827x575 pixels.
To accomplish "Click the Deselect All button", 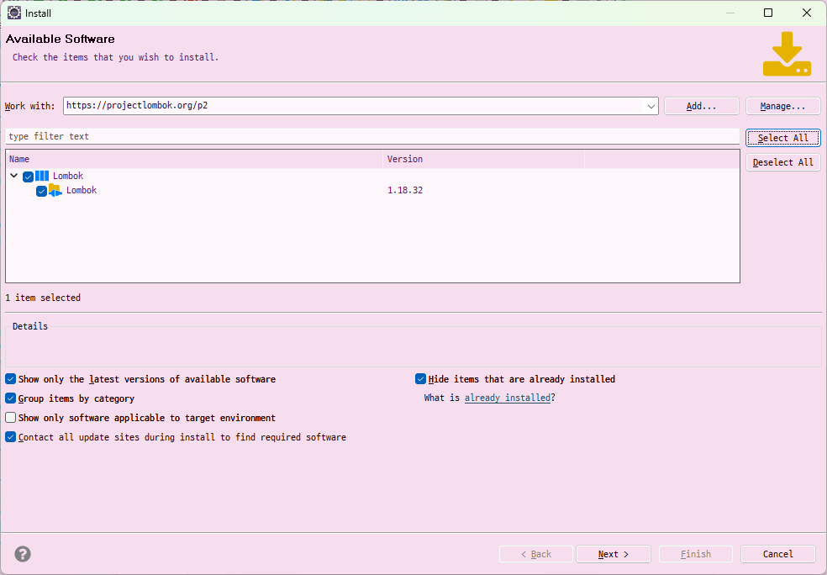I will (783, 162).
